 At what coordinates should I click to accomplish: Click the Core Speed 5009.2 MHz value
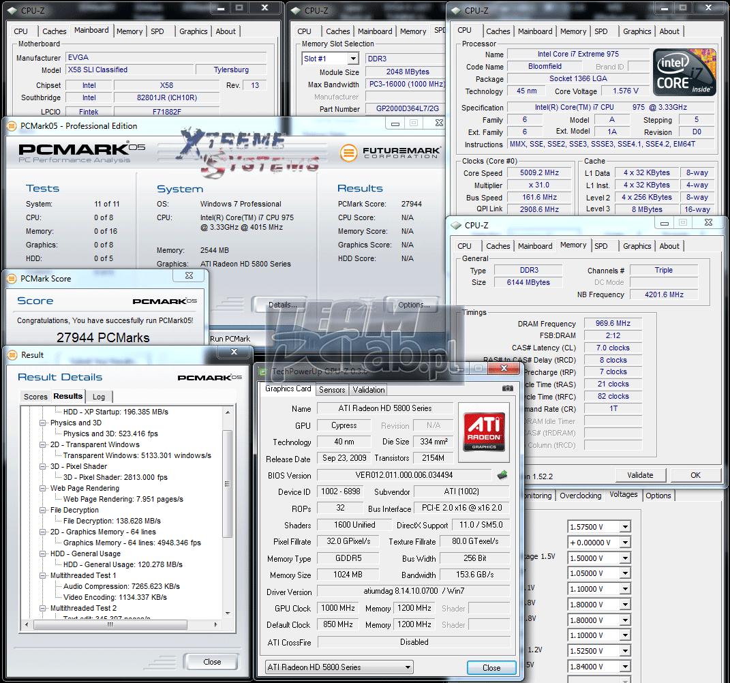tap(539, 172)
